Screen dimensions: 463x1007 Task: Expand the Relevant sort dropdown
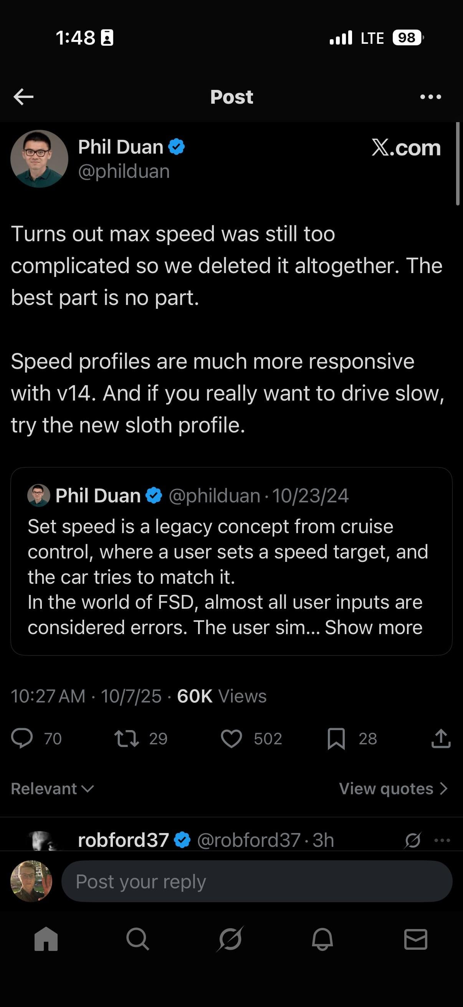point(52,789)
